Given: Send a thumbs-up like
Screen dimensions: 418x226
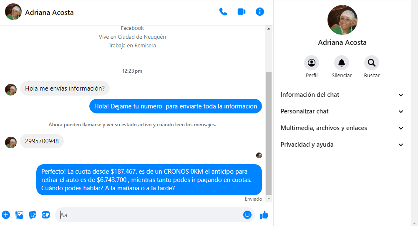Looking at the screenshot, I should click(264, 215).
